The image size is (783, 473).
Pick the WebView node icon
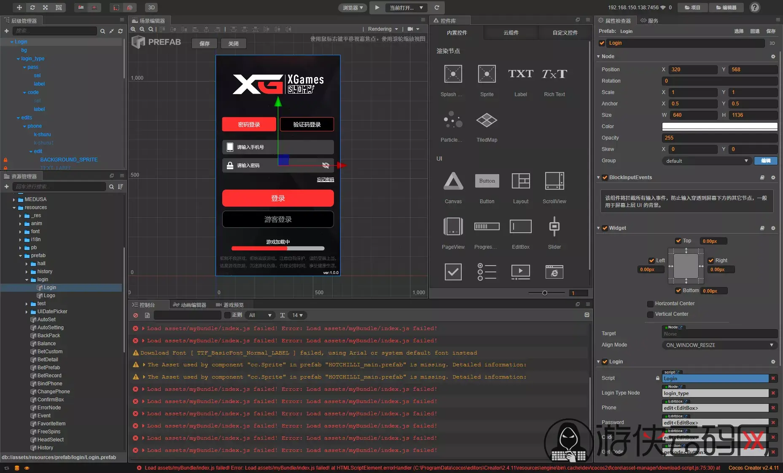pos(554,272)
